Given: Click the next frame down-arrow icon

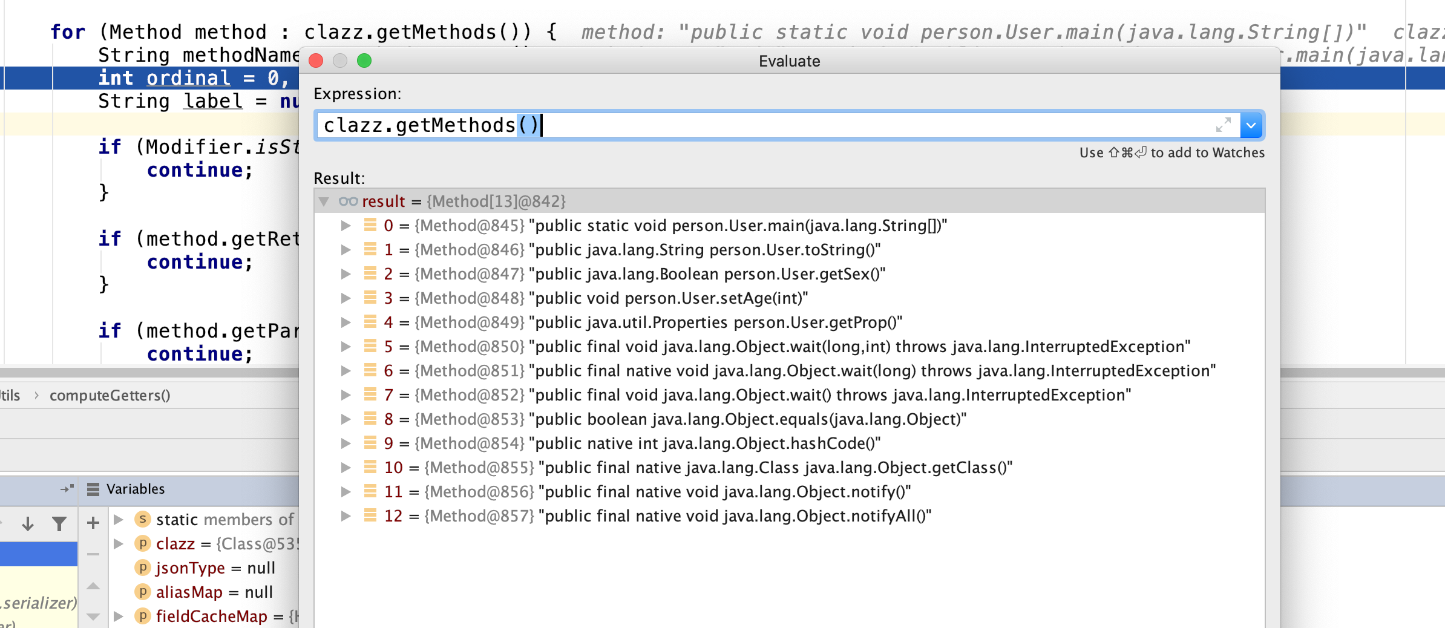Looking at the screenshot, I should 28,524.
